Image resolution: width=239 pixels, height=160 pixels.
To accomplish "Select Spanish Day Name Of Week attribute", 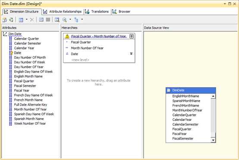I will (34, 114).
